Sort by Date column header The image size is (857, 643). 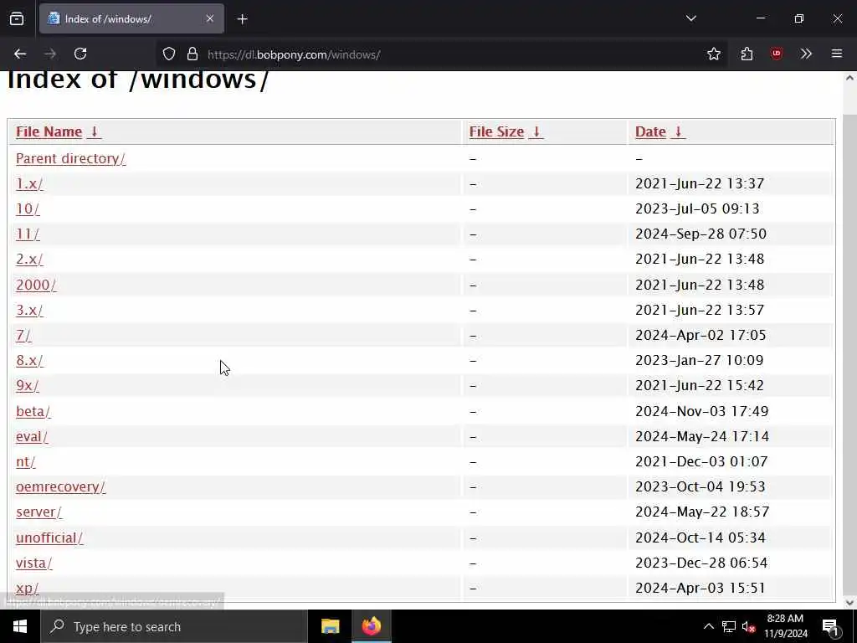pos(650,131)
